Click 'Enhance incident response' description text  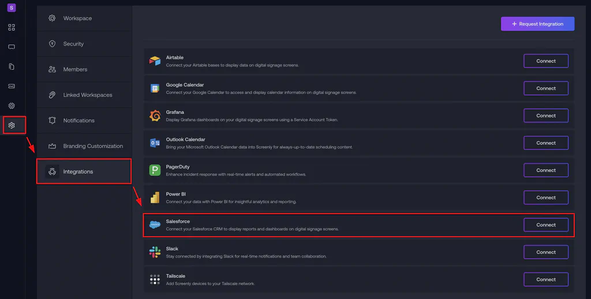pos(236,175)
